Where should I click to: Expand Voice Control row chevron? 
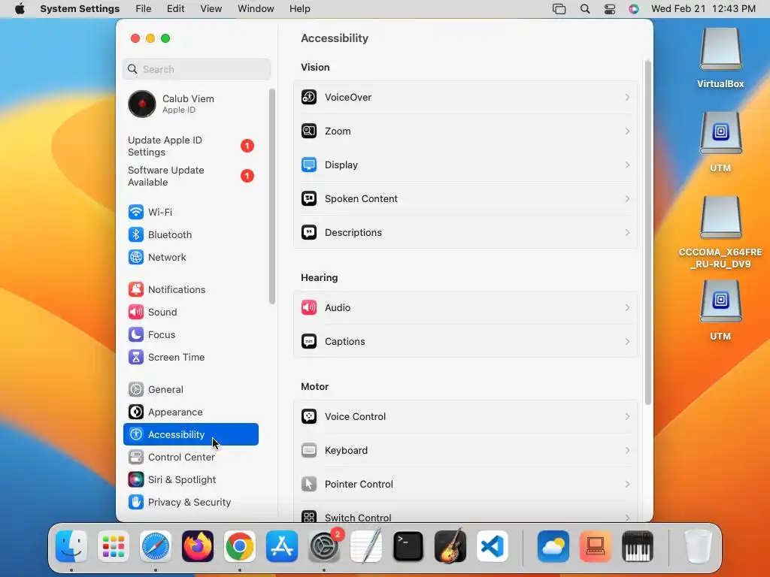point(627,416)
